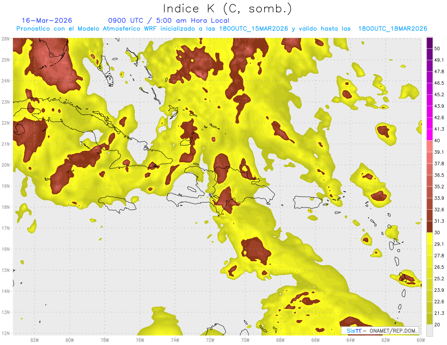Click the colorbar value '40'
This screenshot has width=447, height=345.
(438, 140)
